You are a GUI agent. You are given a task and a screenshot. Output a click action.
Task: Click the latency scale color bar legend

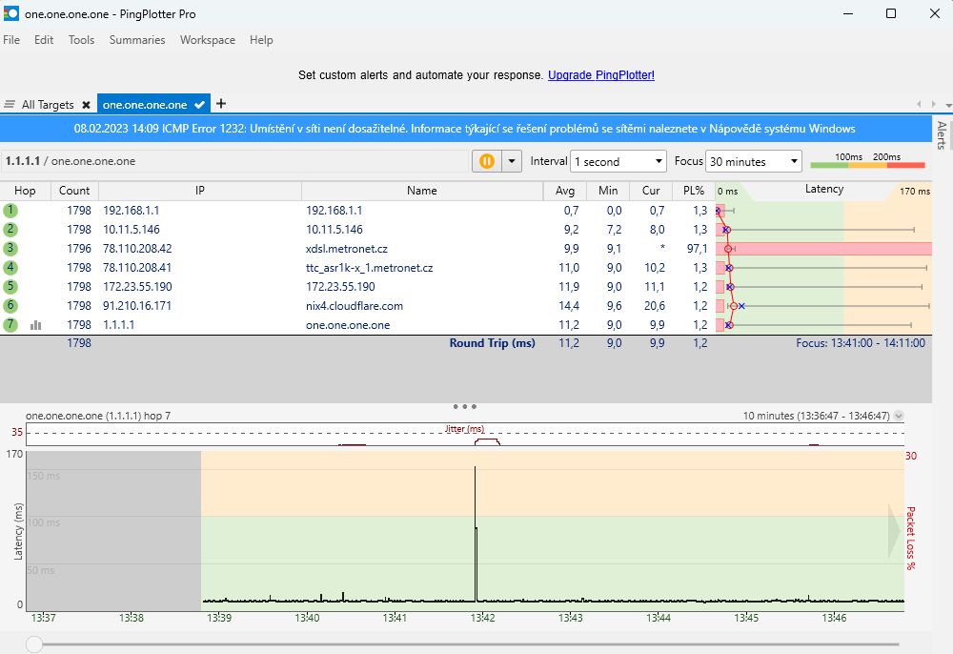(x=867, y=166)
